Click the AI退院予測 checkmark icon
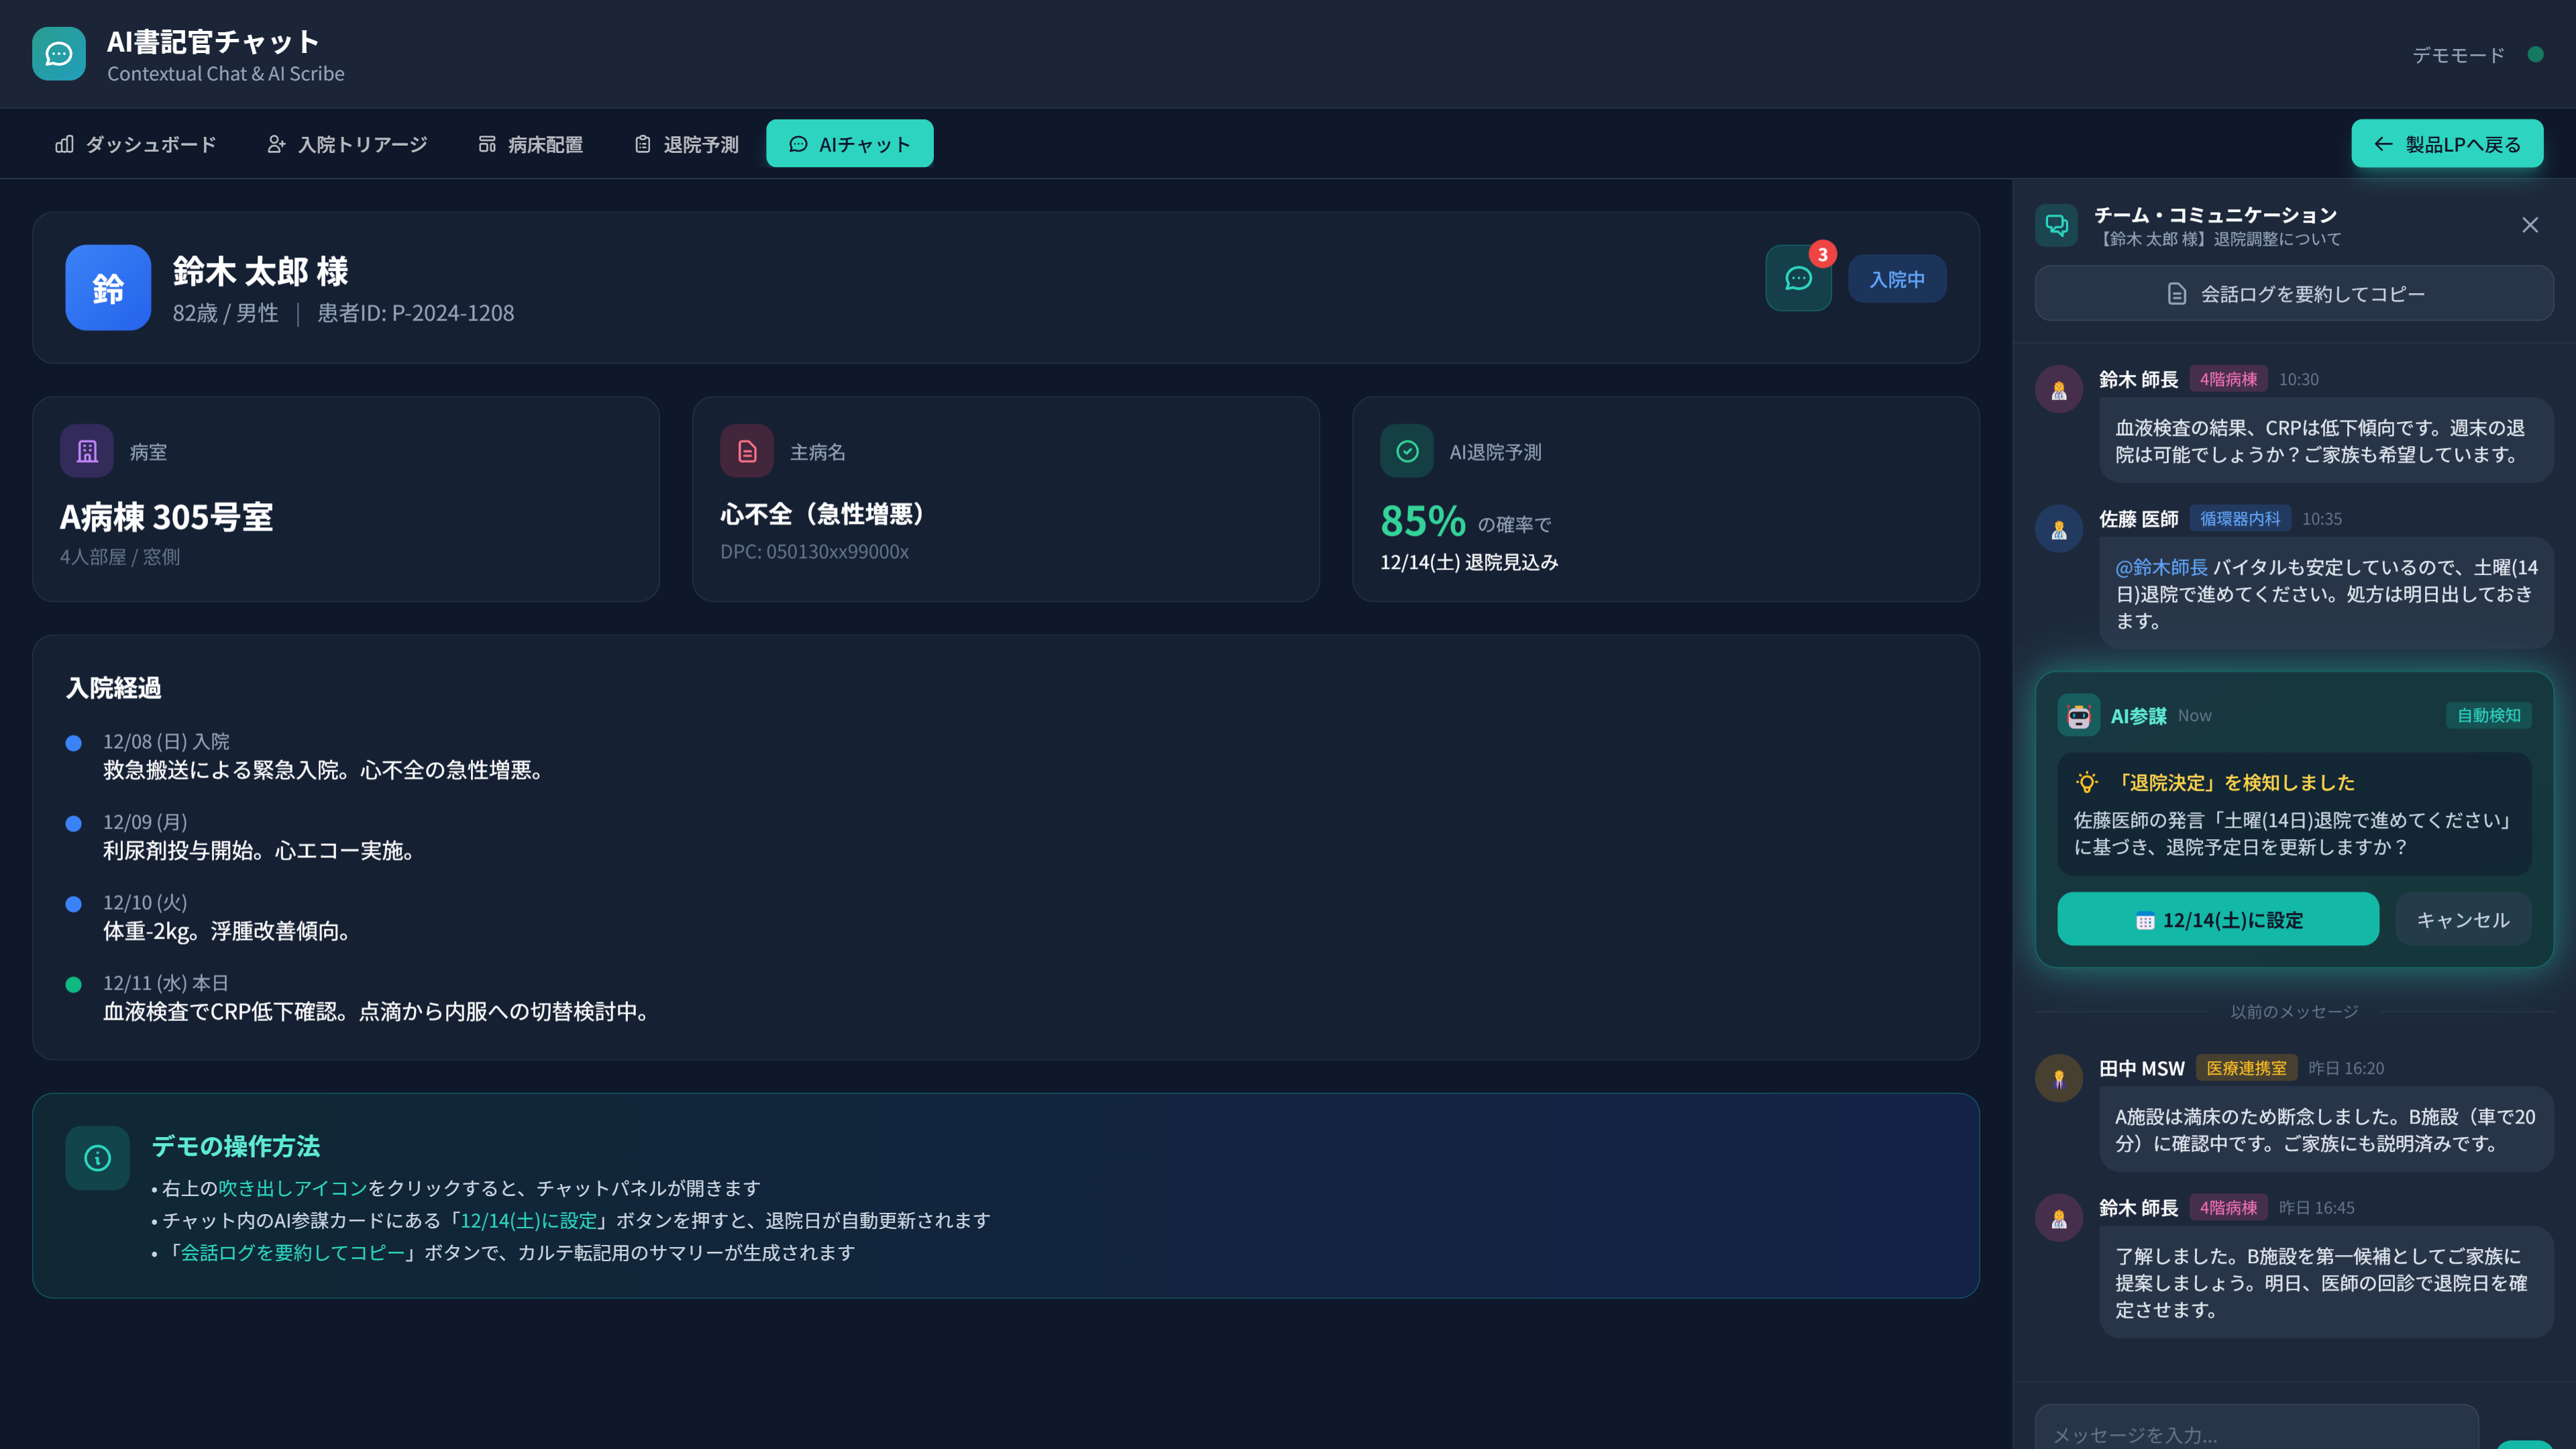The width and height of the screenshot is (2576, 1449). (x=1407, y=451)
